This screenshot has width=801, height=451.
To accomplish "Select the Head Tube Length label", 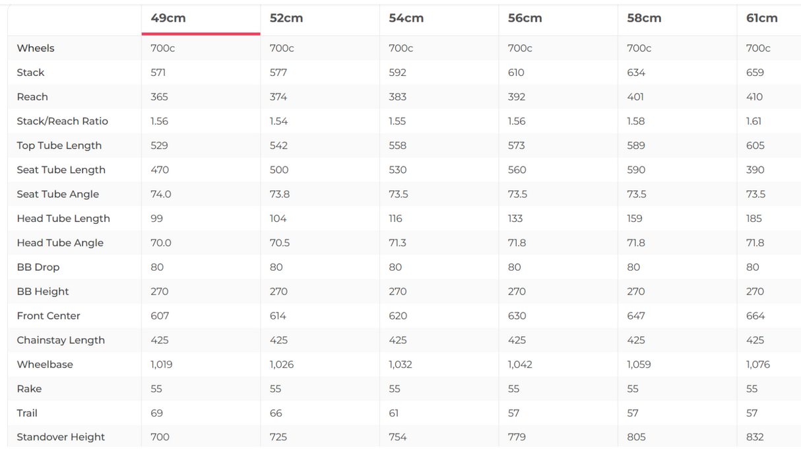I will 63,219.
